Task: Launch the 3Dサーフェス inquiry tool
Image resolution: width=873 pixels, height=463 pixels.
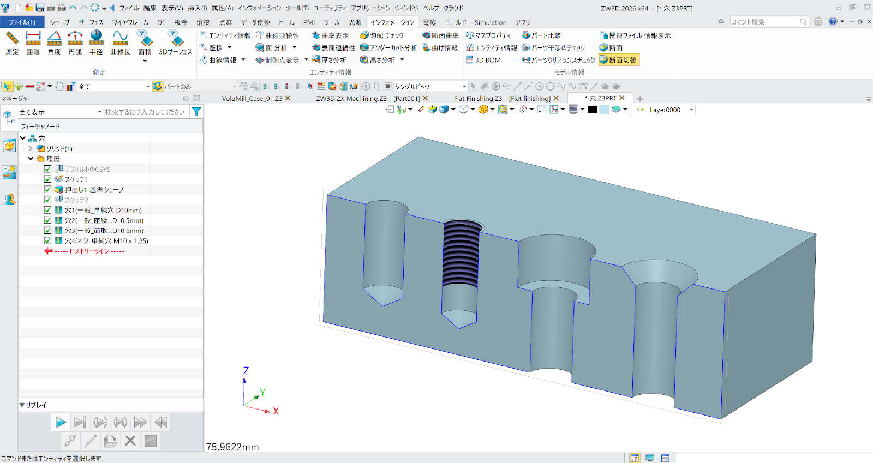Action: click(x=175, y=43)
